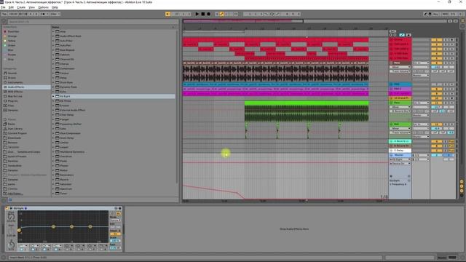This screenshot has width=466, height=262.
Task: Open Current Project in Places
Action: (x=17, y=133)
